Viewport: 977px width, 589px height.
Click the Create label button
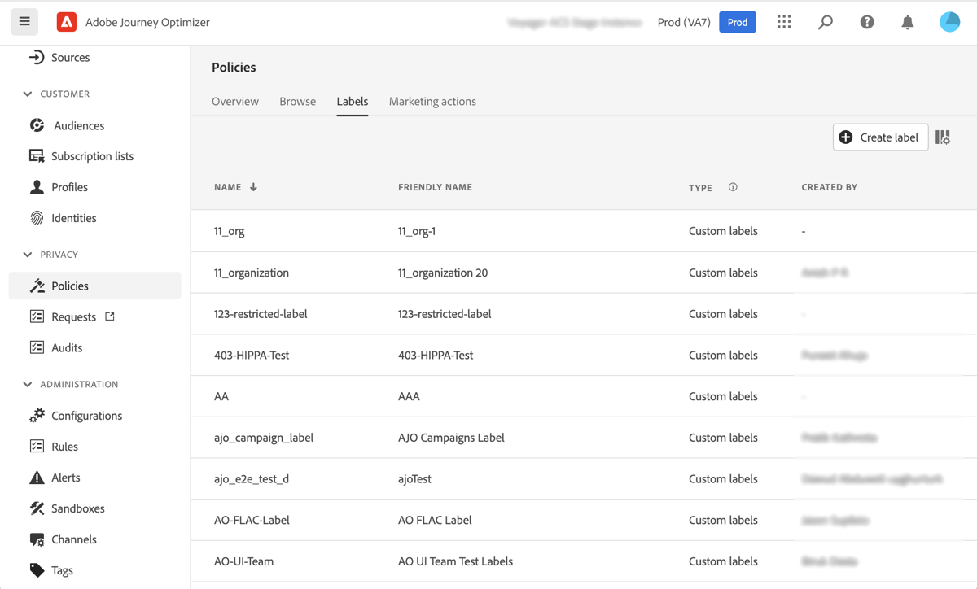coord(880,137)
